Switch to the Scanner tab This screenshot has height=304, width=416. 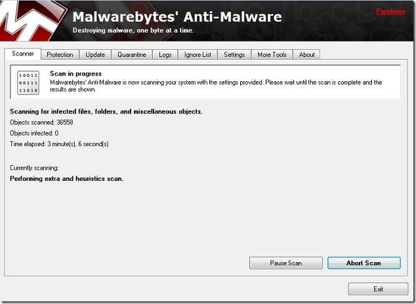(23, 54)
